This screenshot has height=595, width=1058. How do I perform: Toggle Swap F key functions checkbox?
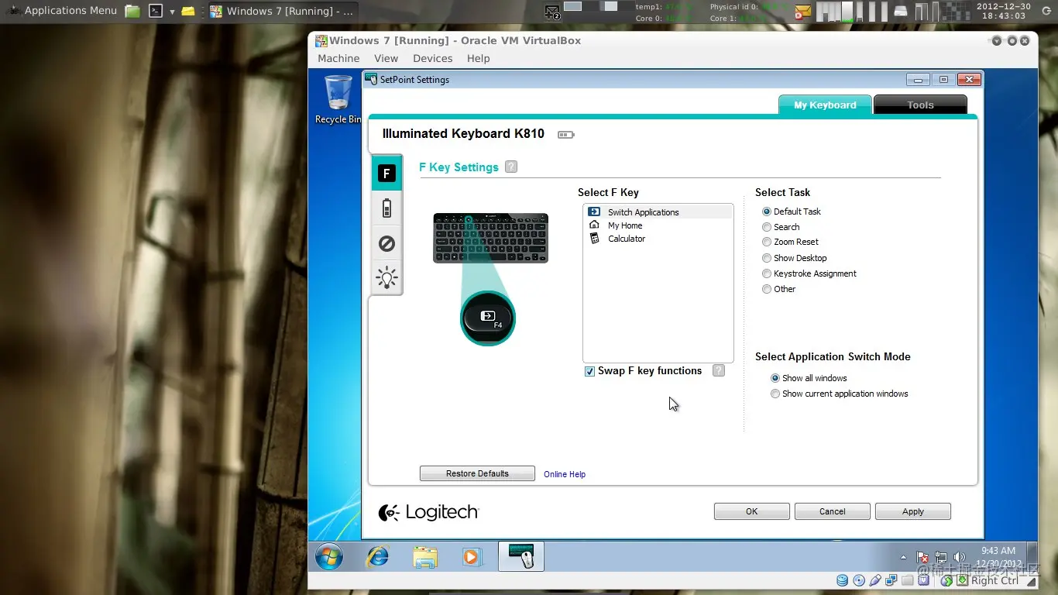click(x=590, y=372)
